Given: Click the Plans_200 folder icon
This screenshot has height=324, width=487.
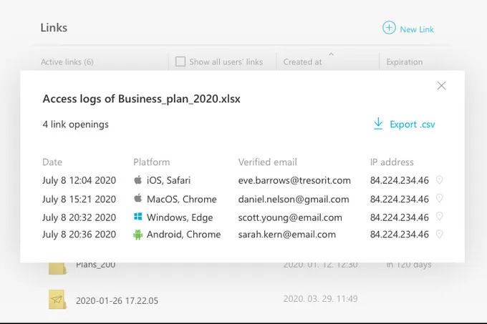Looking at the screenshot, I should click(x=57, y=266).
